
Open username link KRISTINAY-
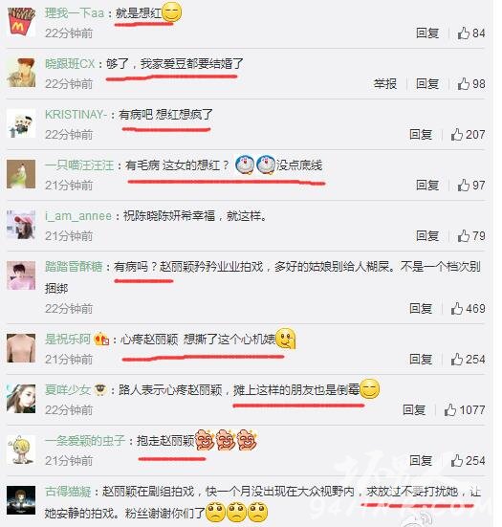(x=76, y=115)
